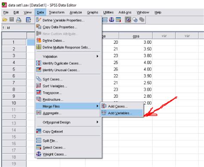Expand the Merge Files submenu arrow
The width and height of the screenshot is (204, 167).
pyautogui.click(x=97, y=106)
